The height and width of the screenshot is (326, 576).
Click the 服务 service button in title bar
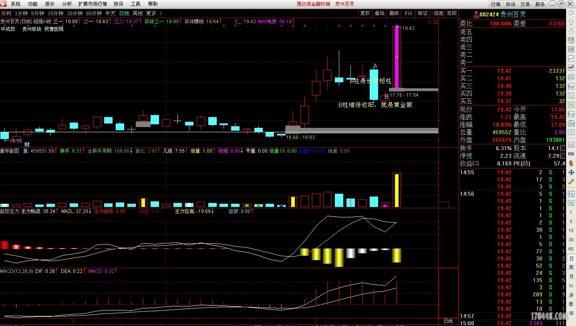pyautogui.click(x=540, y=4)
